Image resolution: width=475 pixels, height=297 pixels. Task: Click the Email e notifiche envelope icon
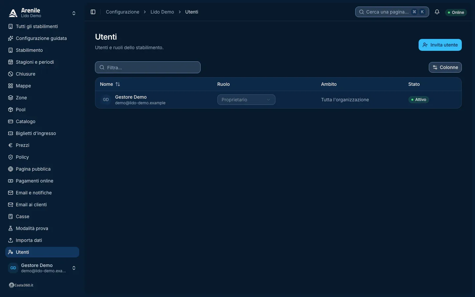(x=11, y=193)
